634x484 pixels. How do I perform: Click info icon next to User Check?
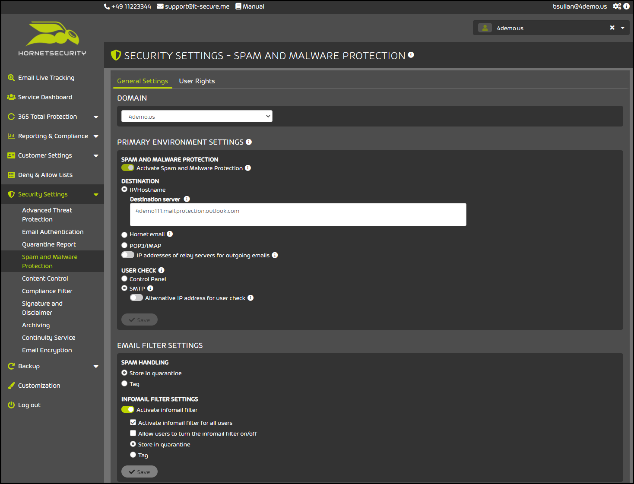pos(161,270)
